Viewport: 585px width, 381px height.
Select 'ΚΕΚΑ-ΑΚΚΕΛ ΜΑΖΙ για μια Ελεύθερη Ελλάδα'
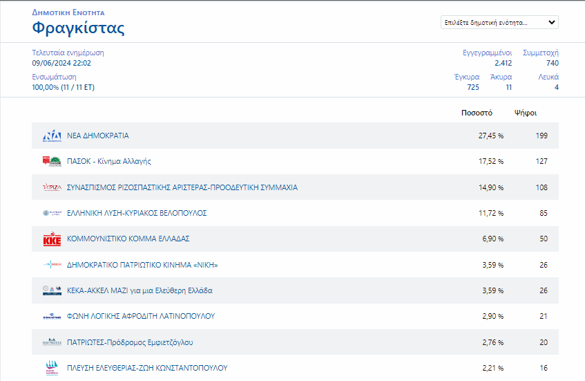coord(140,290)
